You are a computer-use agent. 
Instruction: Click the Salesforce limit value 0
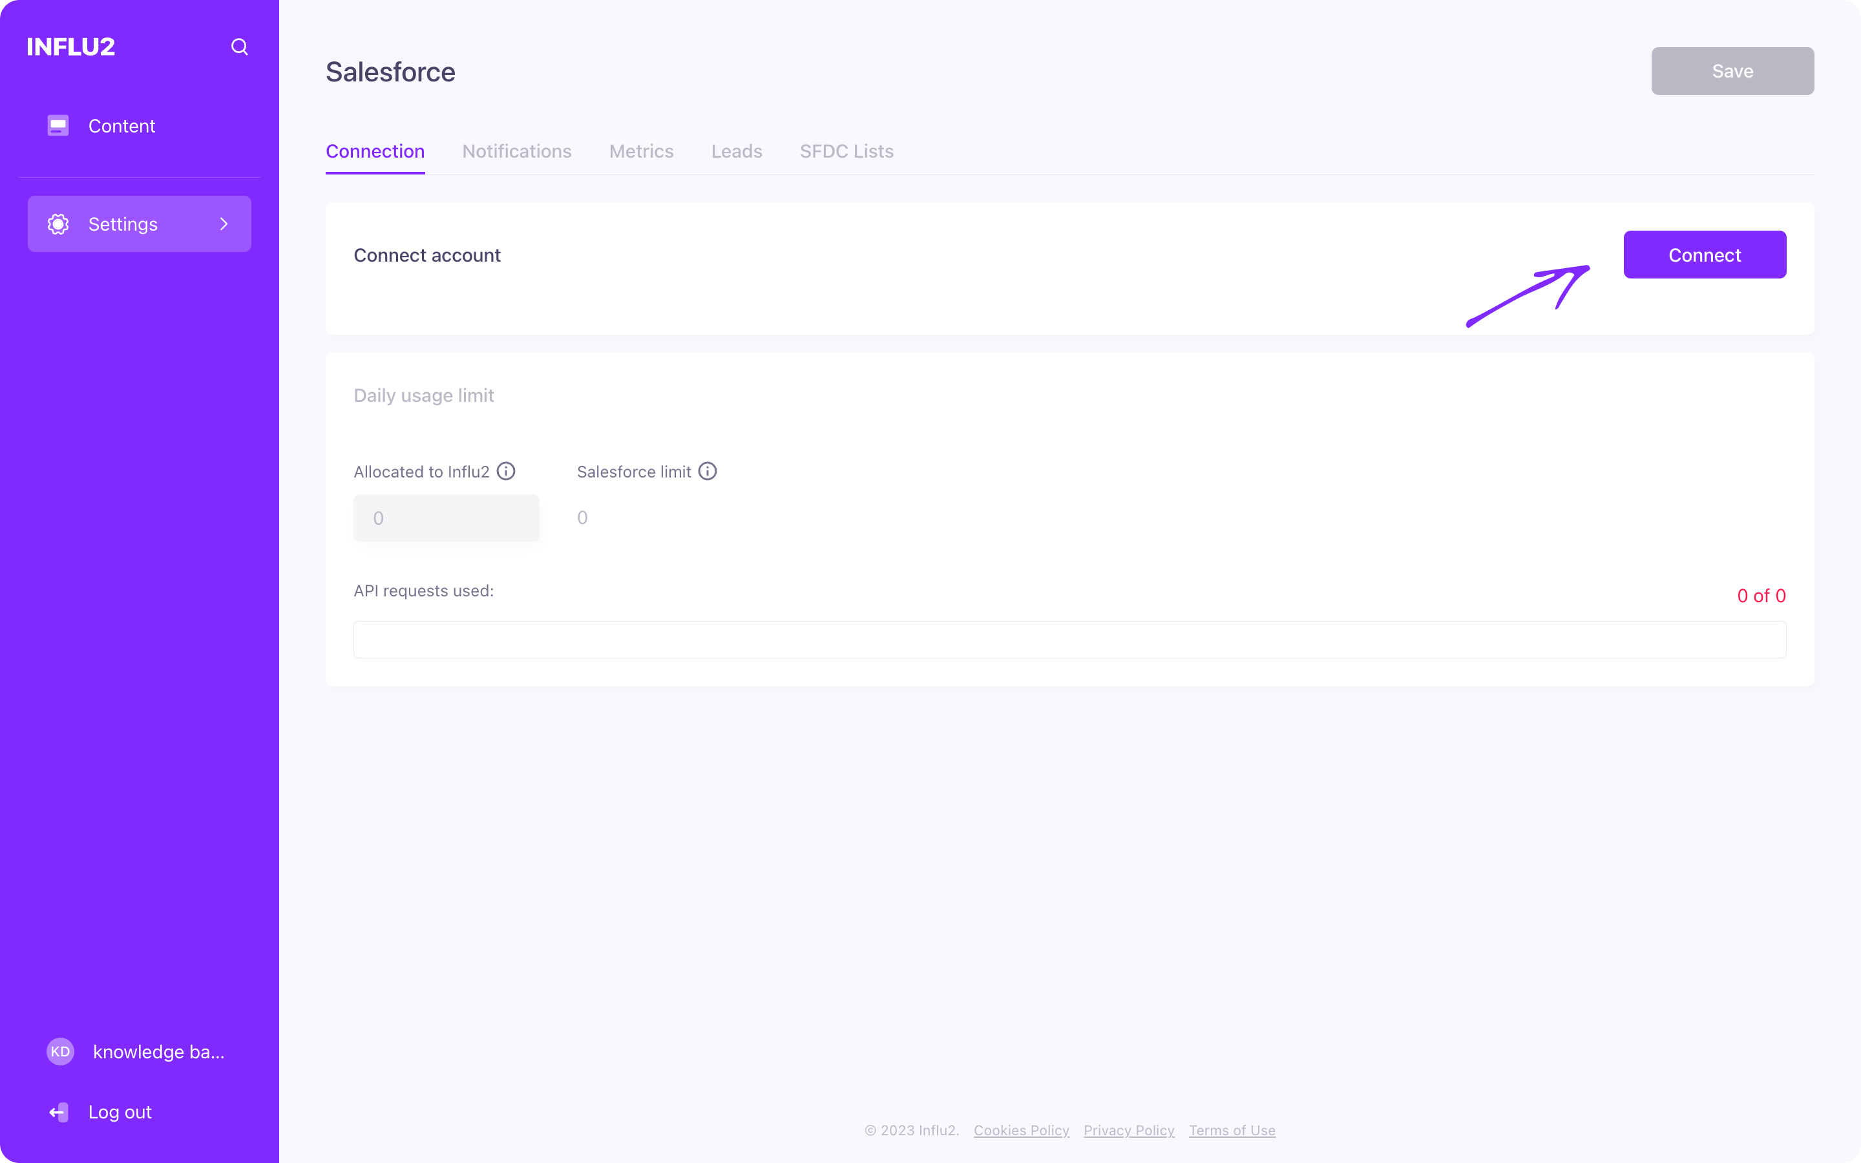click(x=582, y=518)
